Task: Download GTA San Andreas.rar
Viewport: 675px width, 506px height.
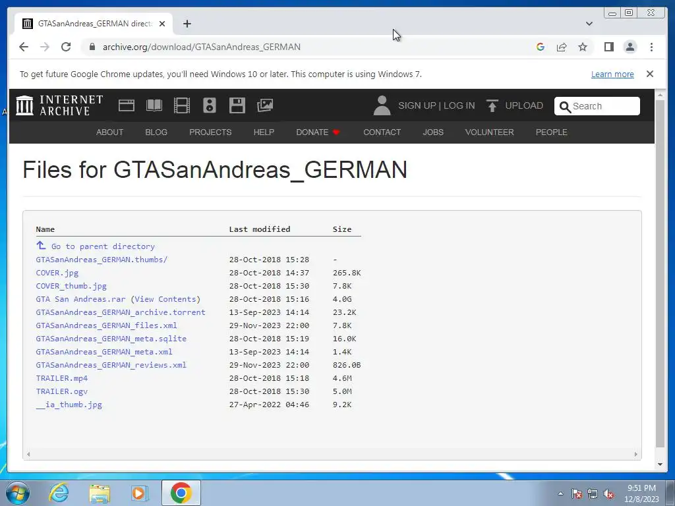Action: (80, 299)
